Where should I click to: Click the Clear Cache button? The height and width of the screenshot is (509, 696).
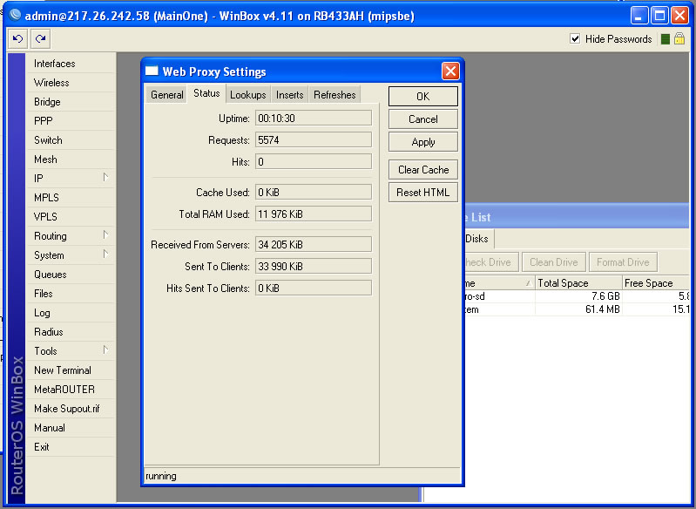click(x=423, y=170)
